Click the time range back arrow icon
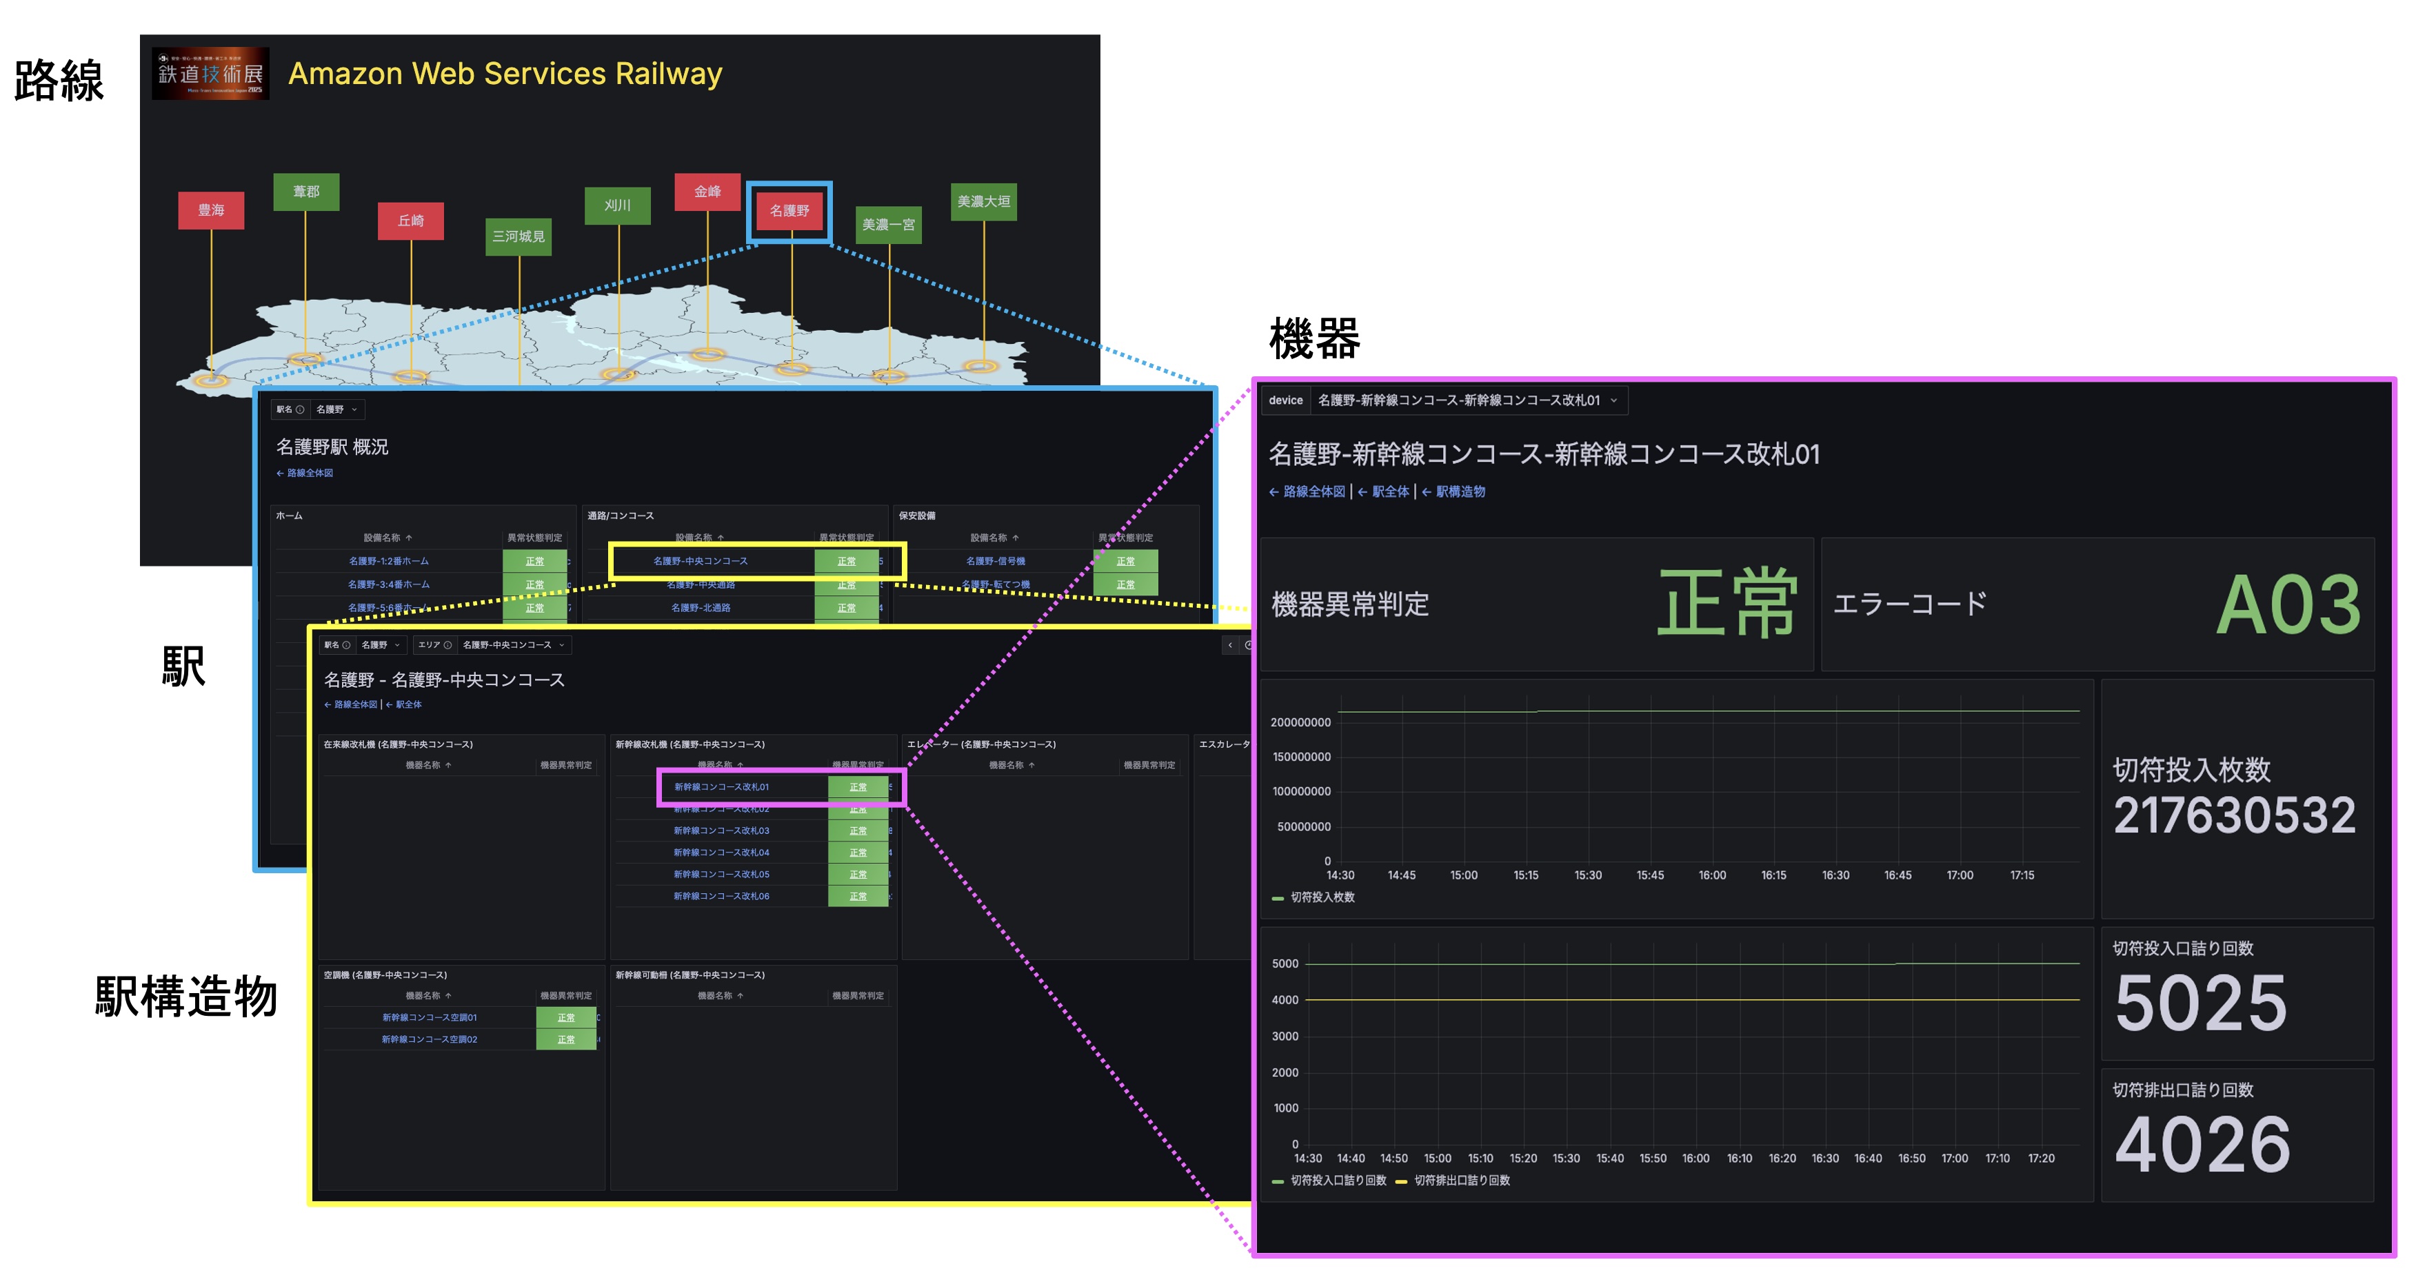The image size is (2416, 1275). [1231, 645]
